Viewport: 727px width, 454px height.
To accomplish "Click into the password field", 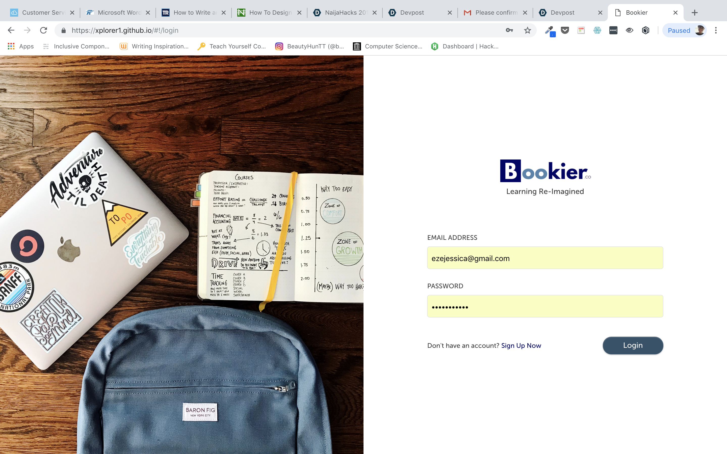I will tap(545, 306).
